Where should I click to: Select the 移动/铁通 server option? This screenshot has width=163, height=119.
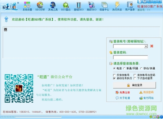(148, 68)
